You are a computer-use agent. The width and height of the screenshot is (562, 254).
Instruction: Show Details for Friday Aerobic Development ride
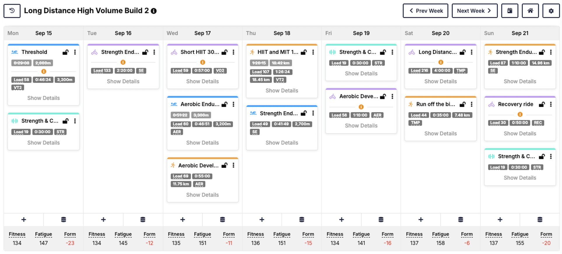click(x=361, y=126)
